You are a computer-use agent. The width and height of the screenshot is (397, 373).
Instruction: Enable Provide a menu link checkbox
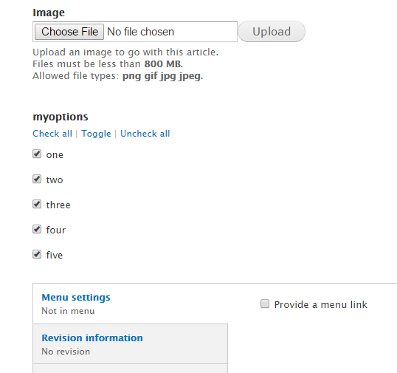[x=265, y=304]
